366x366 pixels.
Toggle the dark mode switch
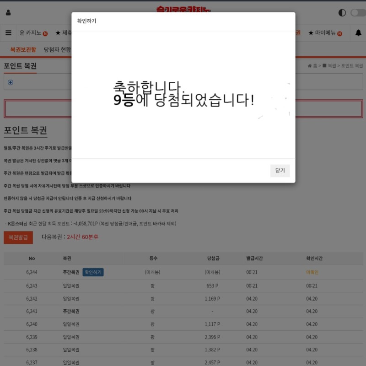(x=357, y=12)
